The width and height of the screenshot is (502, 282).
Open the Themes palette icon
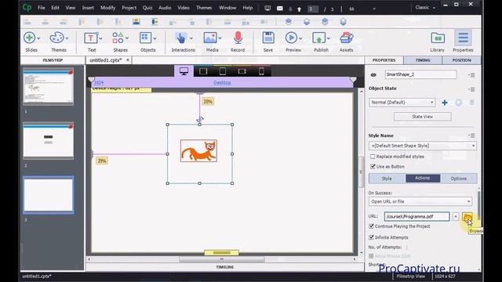click(57, 38)
